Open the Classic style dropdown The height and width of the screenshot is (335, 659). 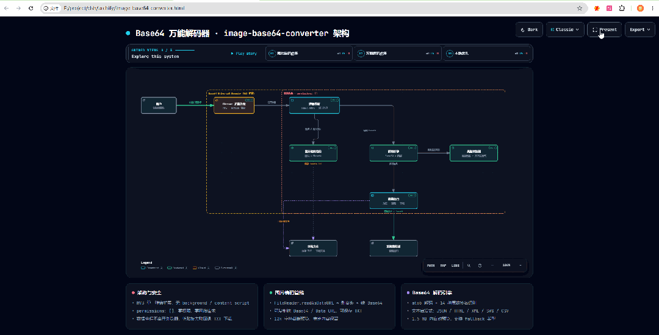[565, 30]
